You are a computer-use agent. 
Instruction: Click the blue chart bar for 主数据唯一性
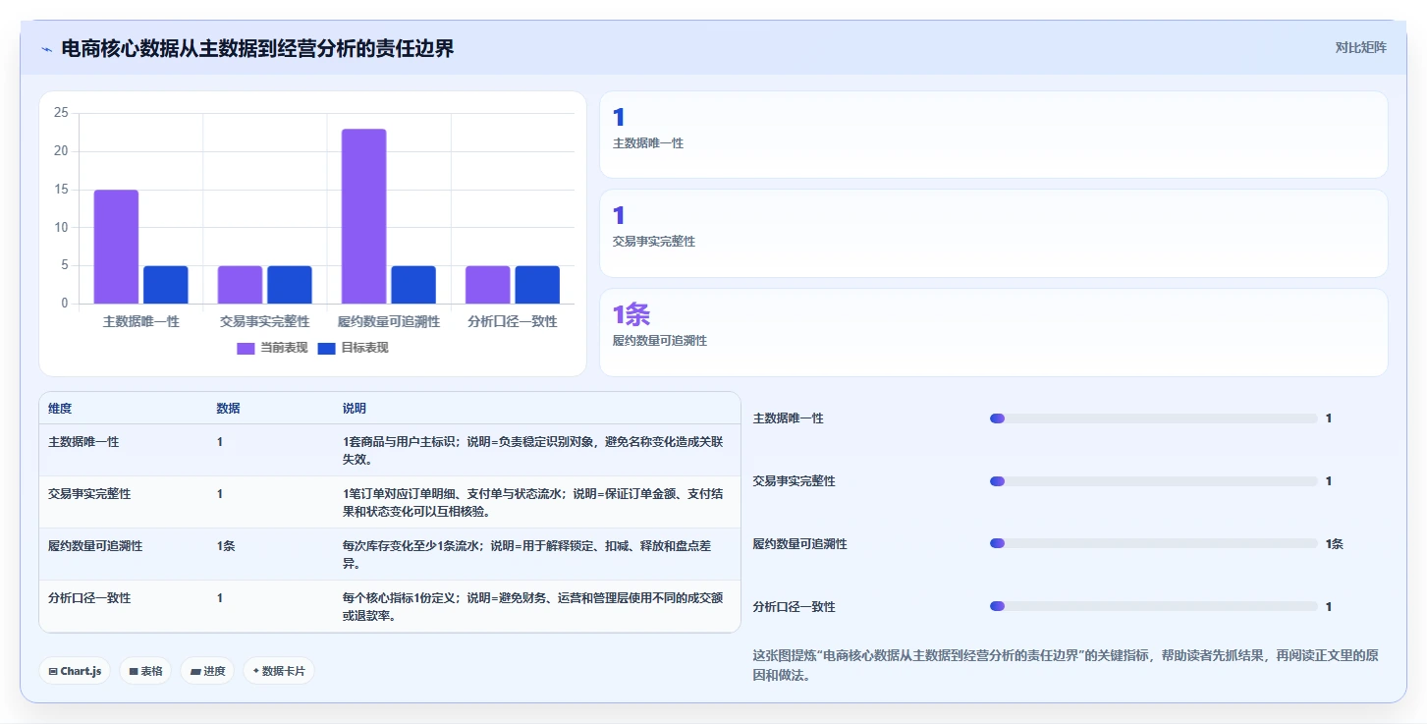[x=166, y=285]
